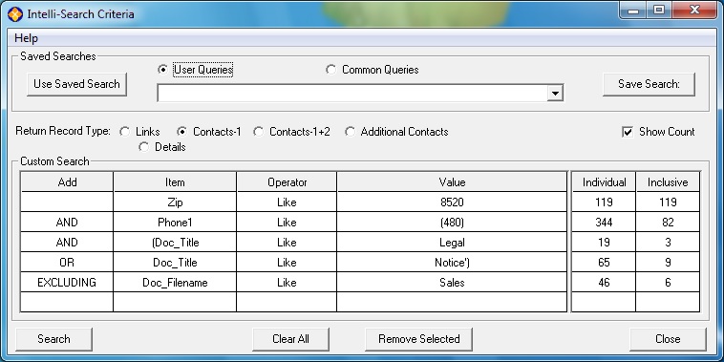The height and width of the screenshot is (362, 724).
Task: Minimize the Intelli-Search Criteria window
Action: pos(633,11)
